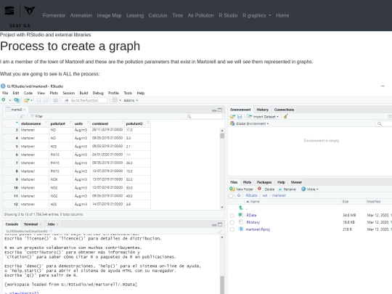
Task: Switch to the Packages tab
Action: tap(264, 182)
